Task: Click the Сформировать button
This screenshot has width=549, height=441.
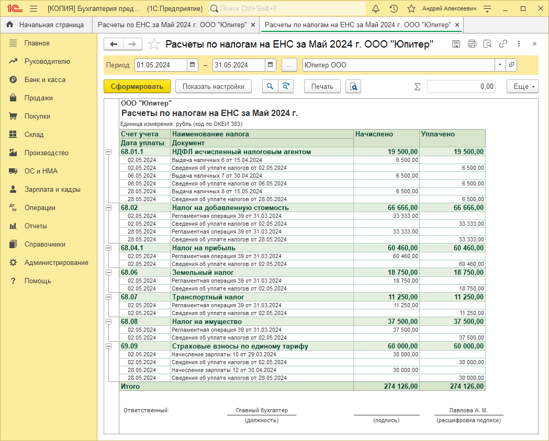Action: click(137, 86)
